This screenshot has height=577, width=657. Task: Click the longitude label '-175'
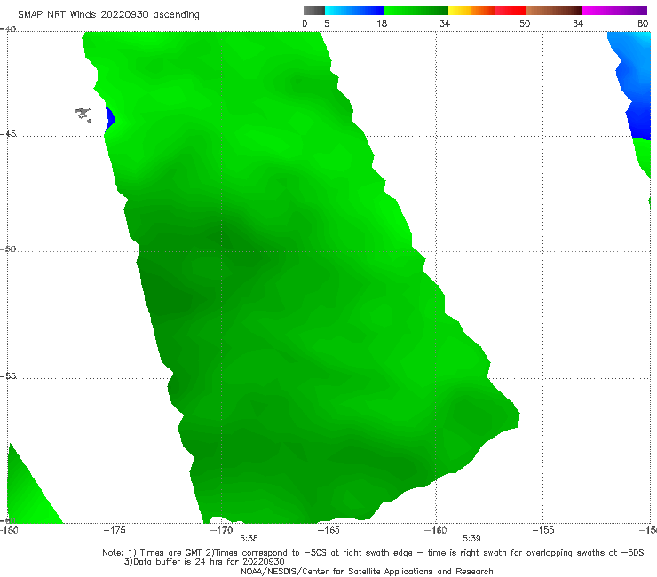click(115, 530)
